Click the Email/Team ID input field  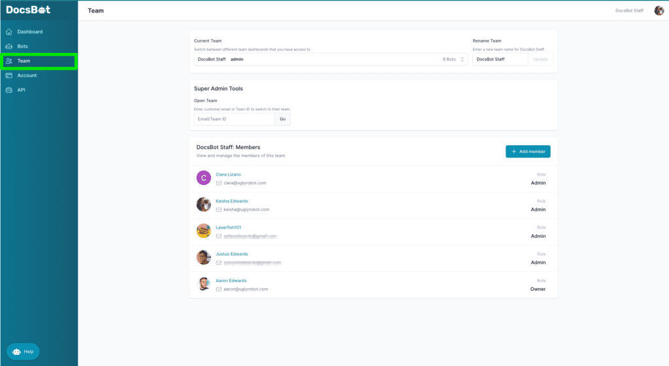tap(234, 119)
